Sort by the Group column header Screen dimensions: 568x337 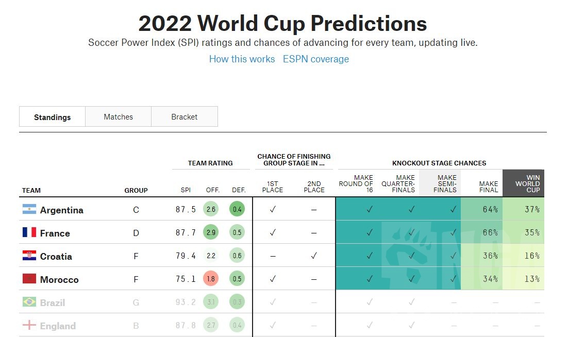(136, 190)
